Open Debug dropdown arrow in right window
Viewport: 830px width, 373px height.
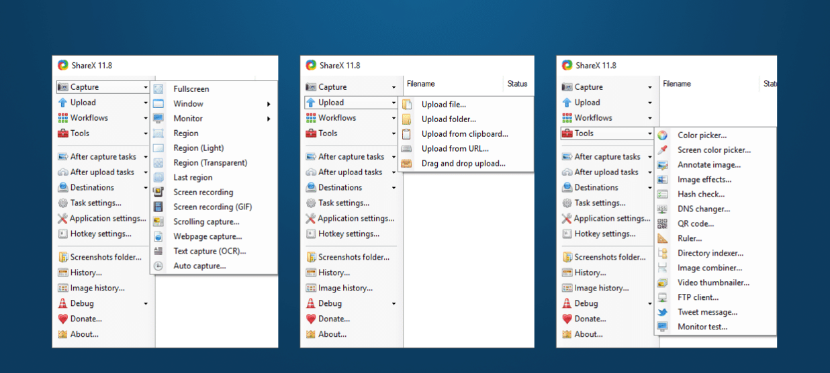[650, 305]
